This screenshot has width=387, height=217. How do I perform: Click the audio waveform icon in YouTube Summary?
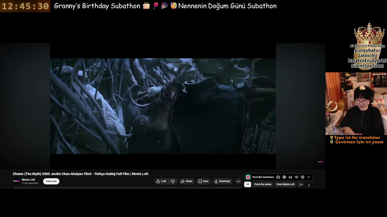297,177
